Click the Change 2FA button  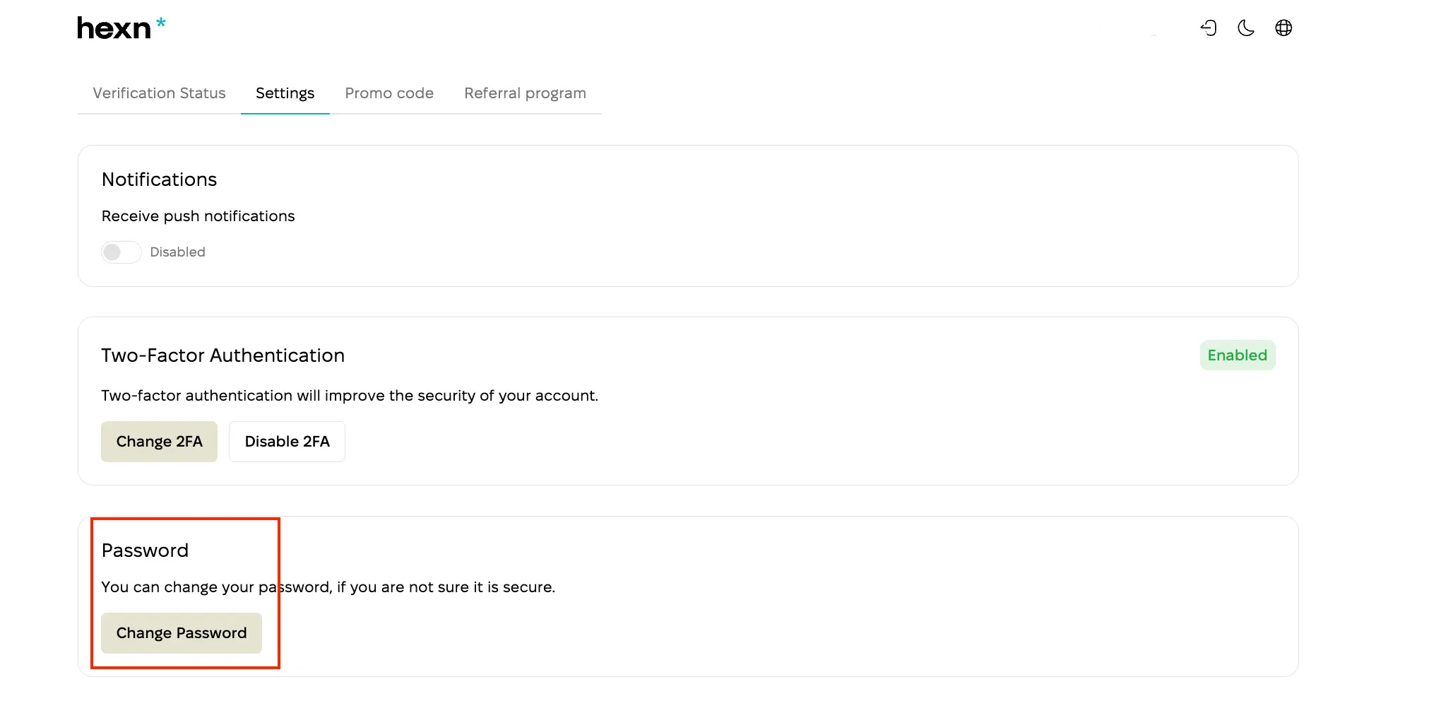pyautogui.click(x=159, y=442)
